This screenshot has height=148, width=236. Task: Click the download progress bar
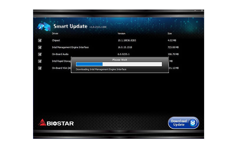[x=119, y=64]
